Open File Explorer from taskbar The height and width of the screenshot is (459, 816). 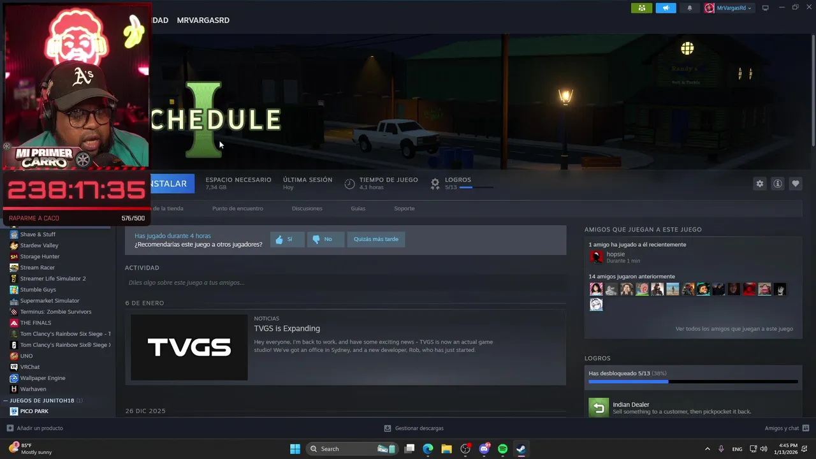pyautogui.click(x=446, y=449)
